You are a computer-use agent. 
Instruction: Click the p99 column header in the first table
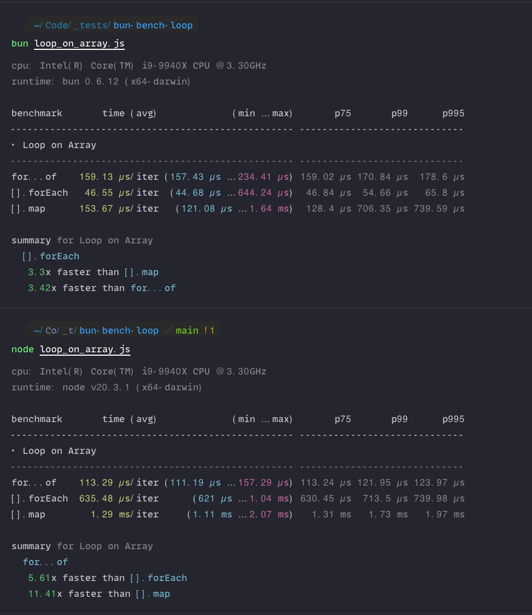coord(399,113)
